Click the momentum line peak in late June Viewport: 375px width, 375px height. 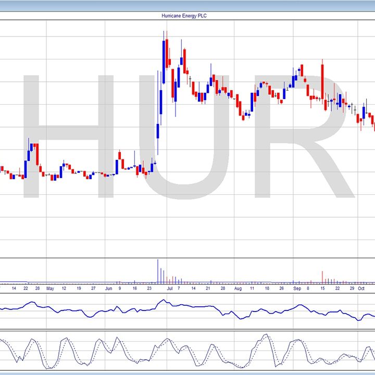[163, 300]
